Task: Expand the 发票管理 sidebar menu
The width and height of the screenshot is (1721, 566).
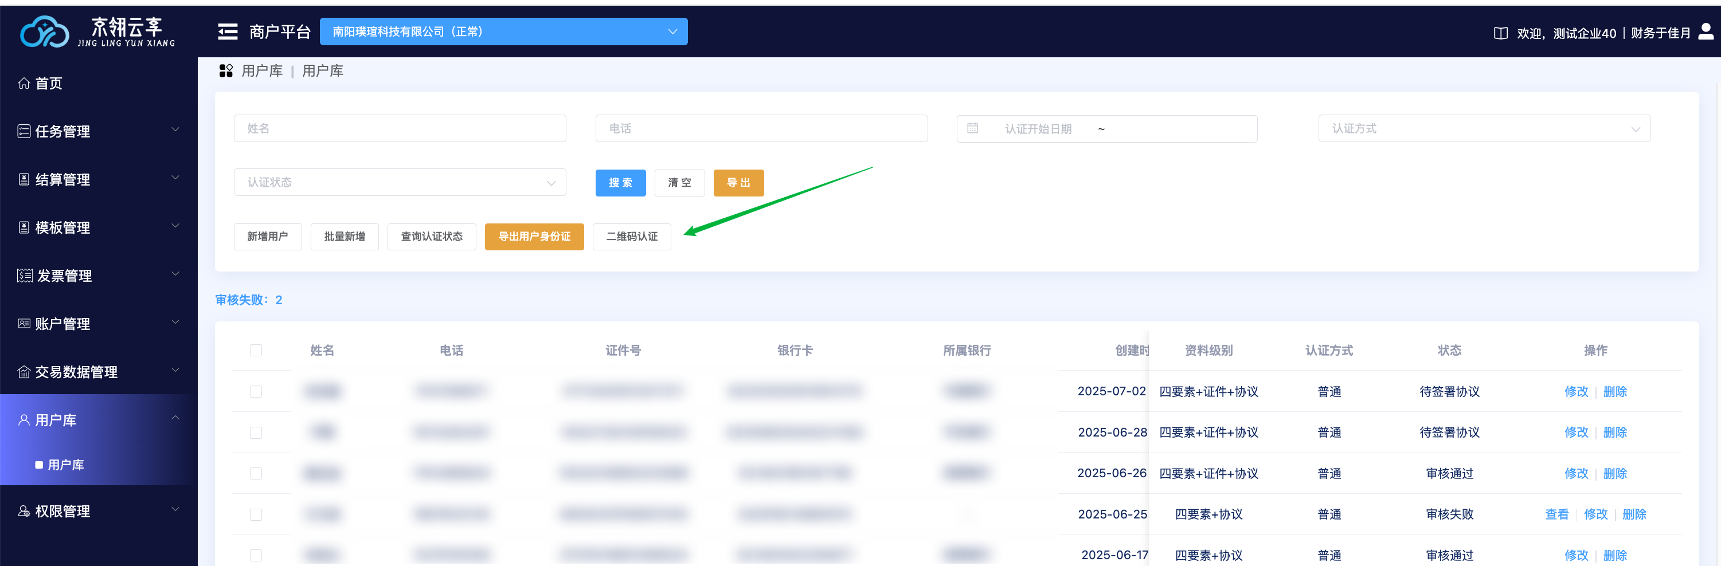Action: tap(98, 276)
